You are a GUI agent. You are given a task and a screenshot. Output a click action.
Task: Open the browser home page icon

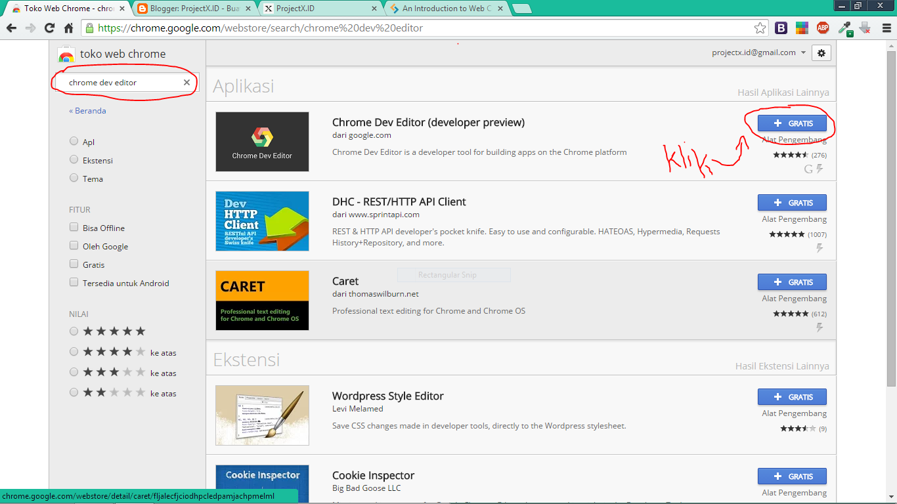(x=68, y=28)
